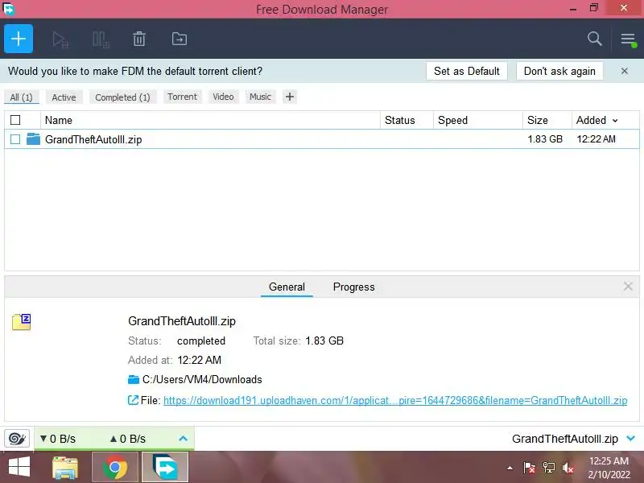Click the upload speed 0 B/s indicator

(x=128, y=439)
